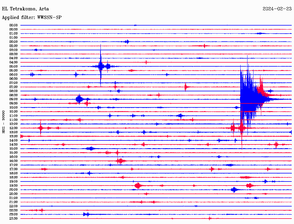Select the 12:30 time label

(13, 128)
